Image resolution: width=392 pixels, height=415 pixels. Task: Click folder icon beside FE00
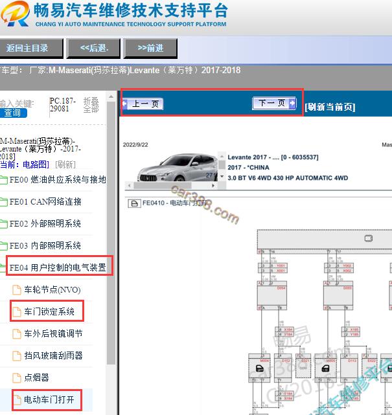[x=3, y=180]
